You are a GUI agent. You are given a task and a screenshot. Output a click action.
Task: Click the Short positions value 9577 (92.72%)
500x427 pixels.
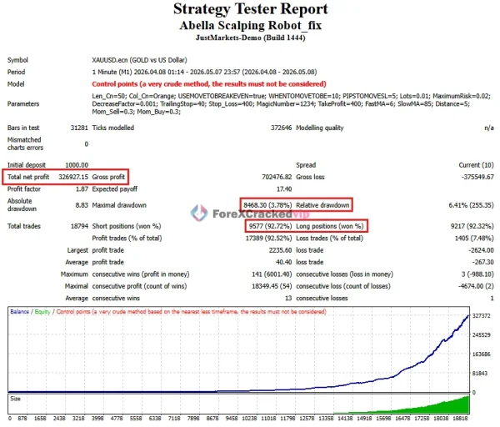coord(270,226)
